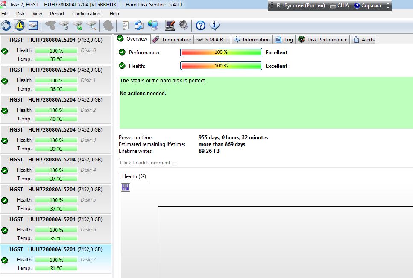Switch to the Information tab

click(252, 39)
